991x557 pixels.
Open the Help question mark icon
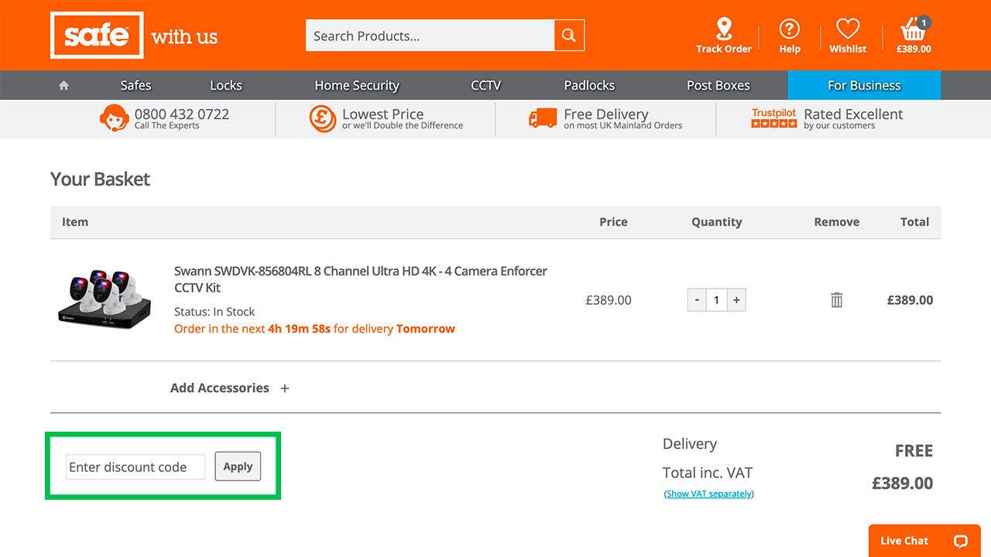click(x=789, y=29)
